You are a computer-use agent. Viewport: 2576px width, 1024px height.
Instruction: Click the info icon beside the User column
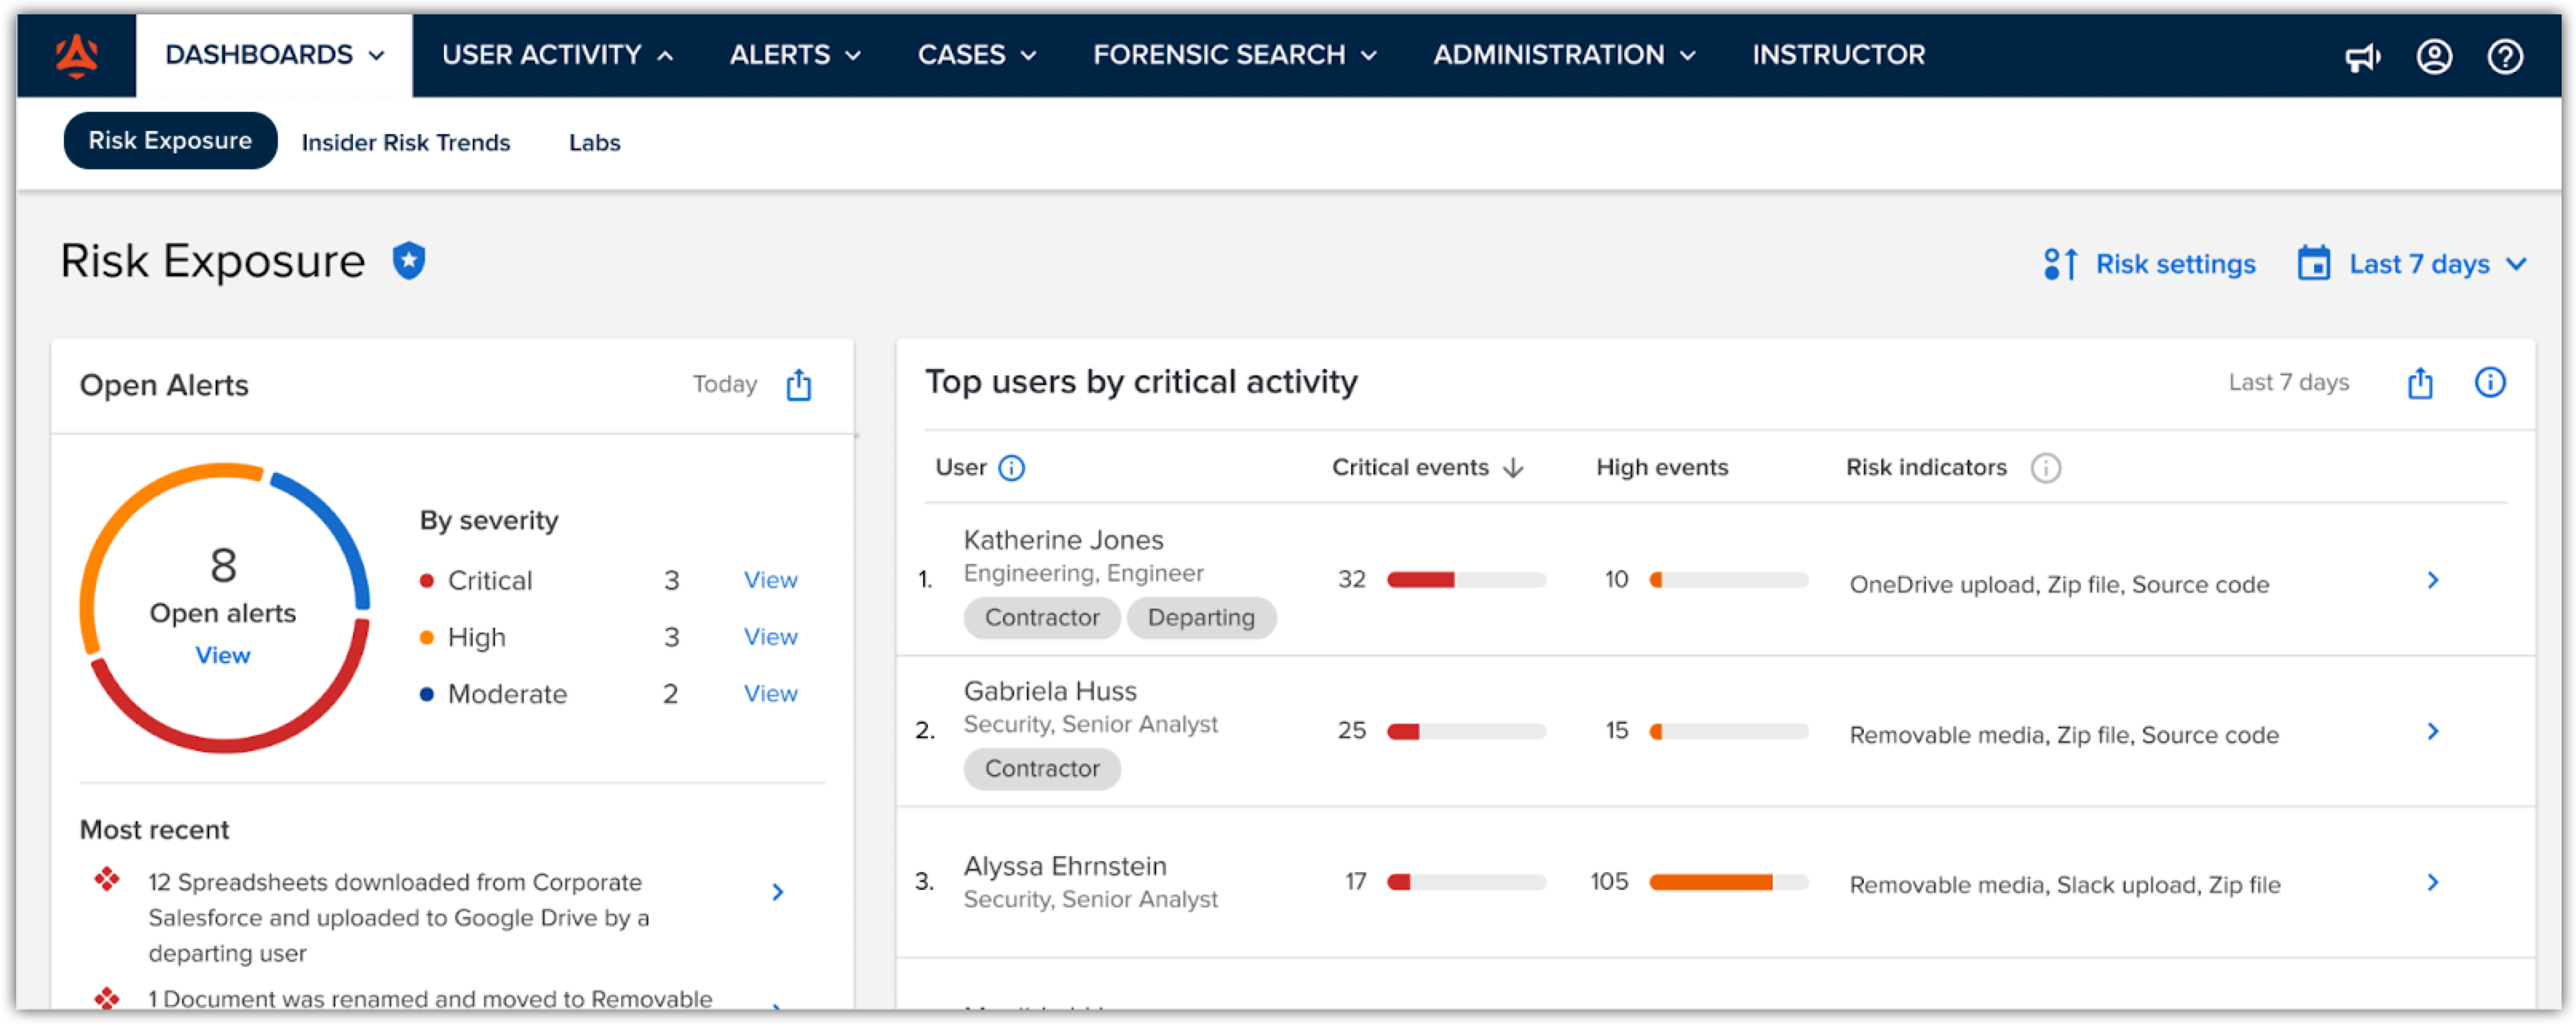pos(1011,467)
